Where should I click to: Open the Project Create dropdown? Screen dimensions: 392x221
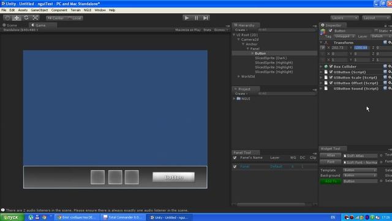click(x=241, y=94)
